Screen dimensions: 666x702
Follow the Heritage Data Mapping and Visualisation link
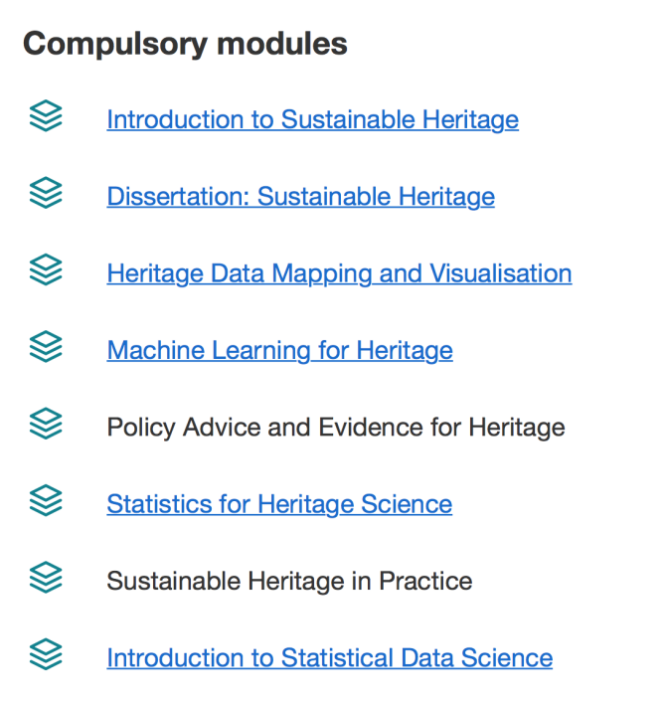point(339,274)
